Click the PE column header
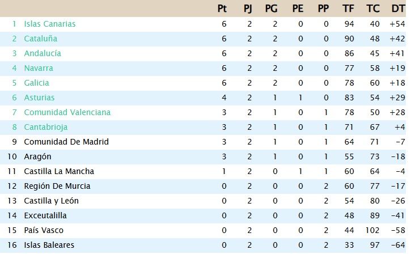Screen dimensions: 415x254 point(298,9)
